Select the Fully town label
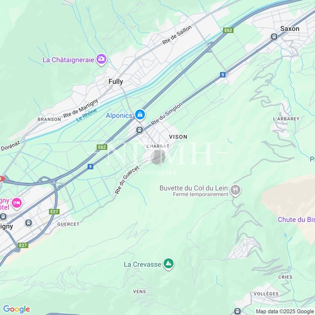 pyautogui.click(x=115, y=81)
